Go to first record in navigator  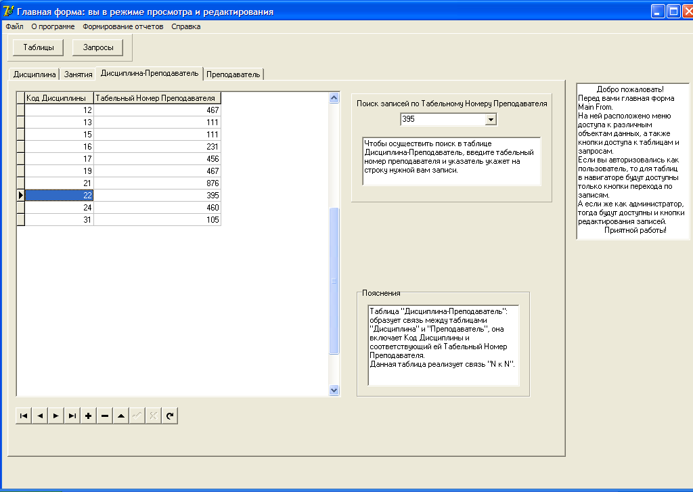tap(24, 416)
